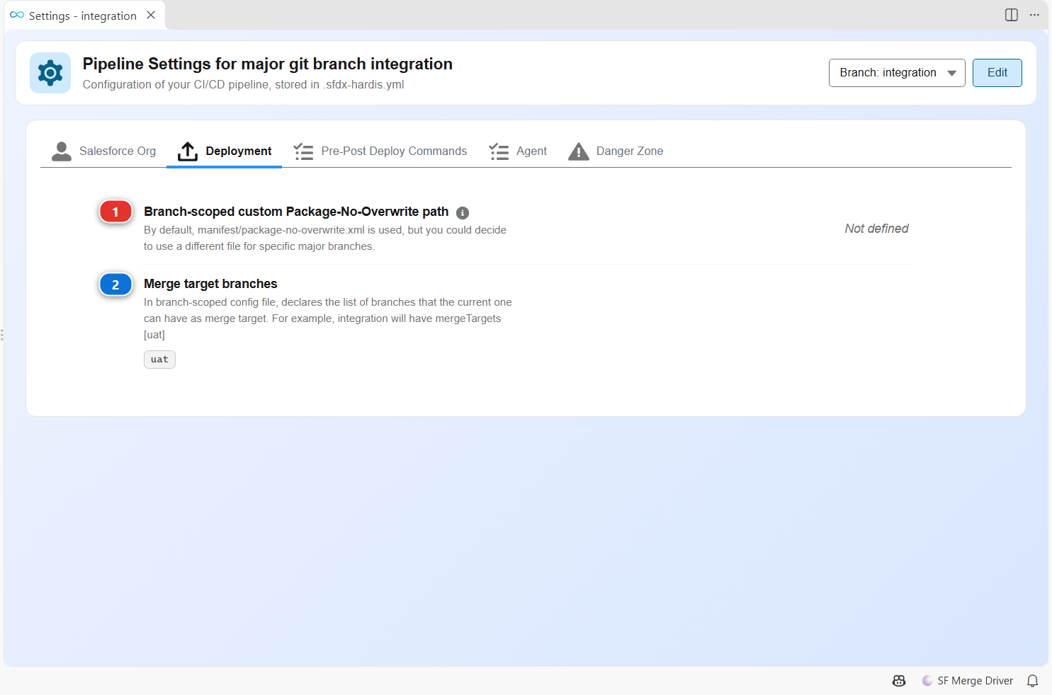The width and height of the screenshot is (1052, 695).
Task: Click the uat merge target pill
Action: pyautogui.click(x=159, y=360)
